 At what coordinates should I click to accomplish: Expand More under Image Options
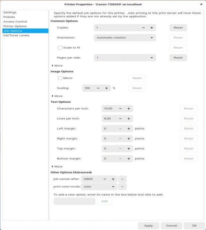(57, 96)
